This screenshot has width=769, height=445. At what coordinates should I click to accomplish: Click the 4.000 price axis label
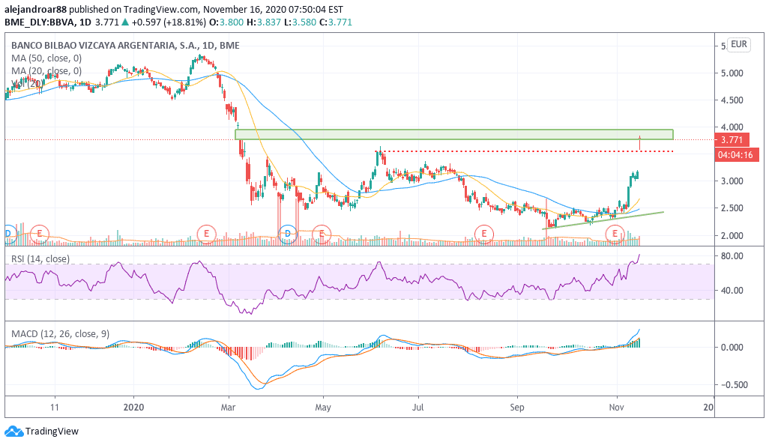(732, 127)
